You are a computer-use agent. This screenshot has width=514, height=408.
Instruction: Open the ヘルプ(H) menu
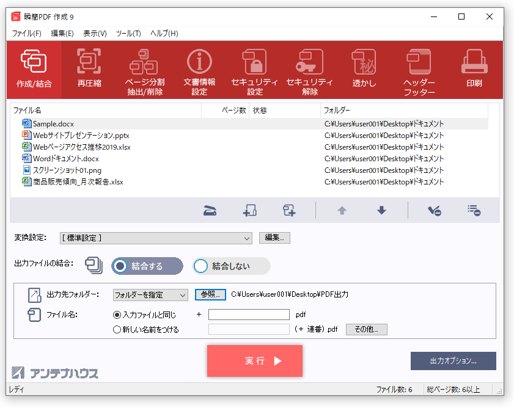[164, 34]
